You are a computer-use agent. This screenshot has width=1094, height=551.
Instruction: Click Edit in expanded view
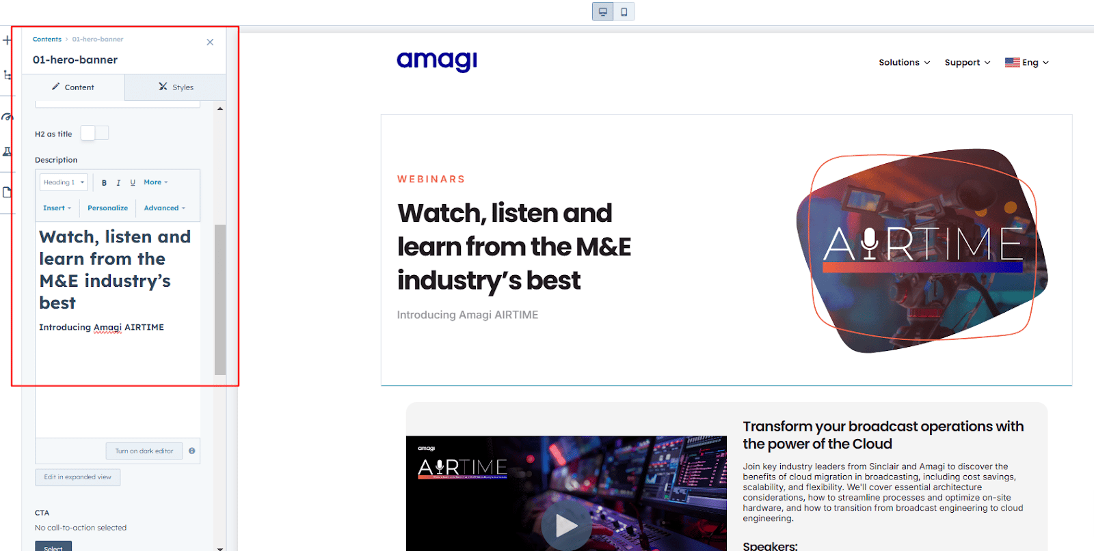[x=78, y=477]
